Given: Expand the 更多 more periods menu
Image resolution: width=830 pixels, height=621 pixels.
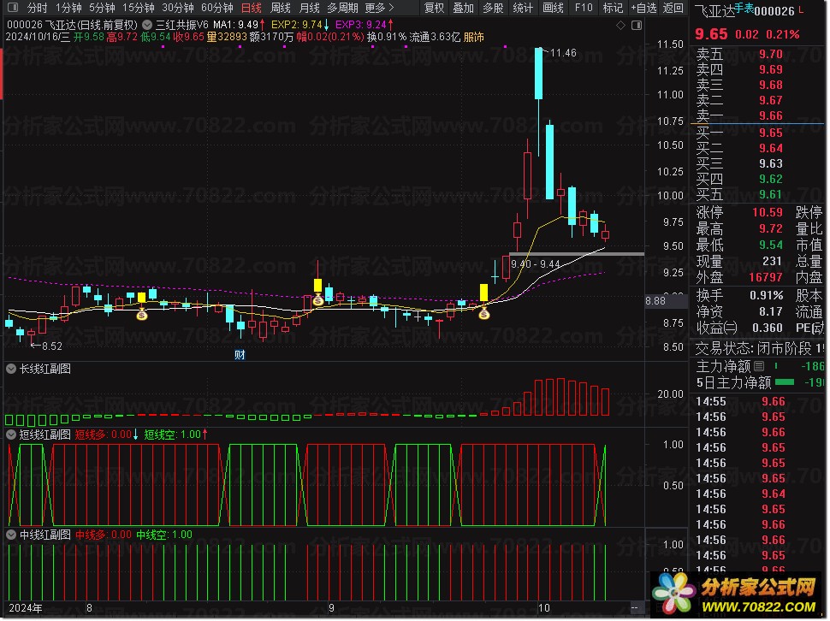Looking at the screenshot, I should point(380,8).
